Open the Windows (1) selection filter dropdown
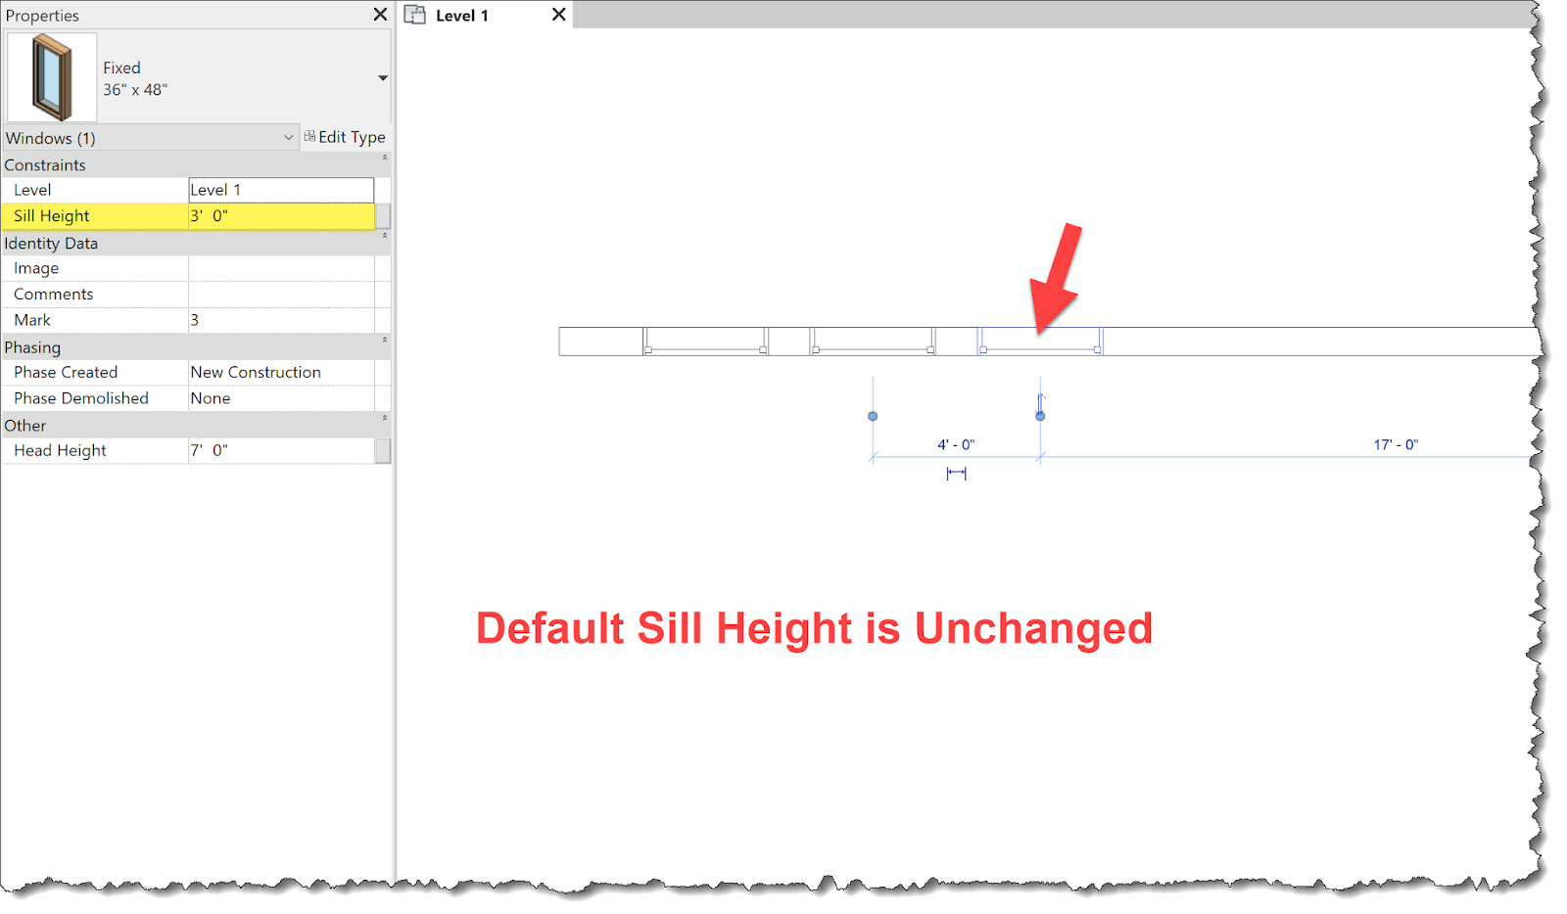Viewport: 1567px width, 914px height. 288,137
